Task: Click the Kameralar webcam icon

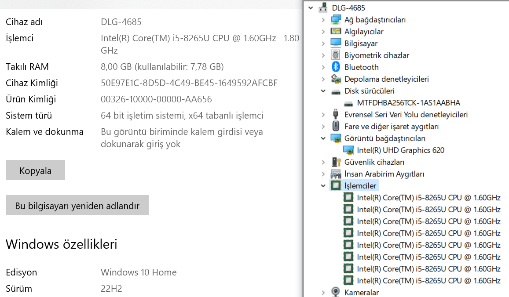Action: tap(336, 292)
